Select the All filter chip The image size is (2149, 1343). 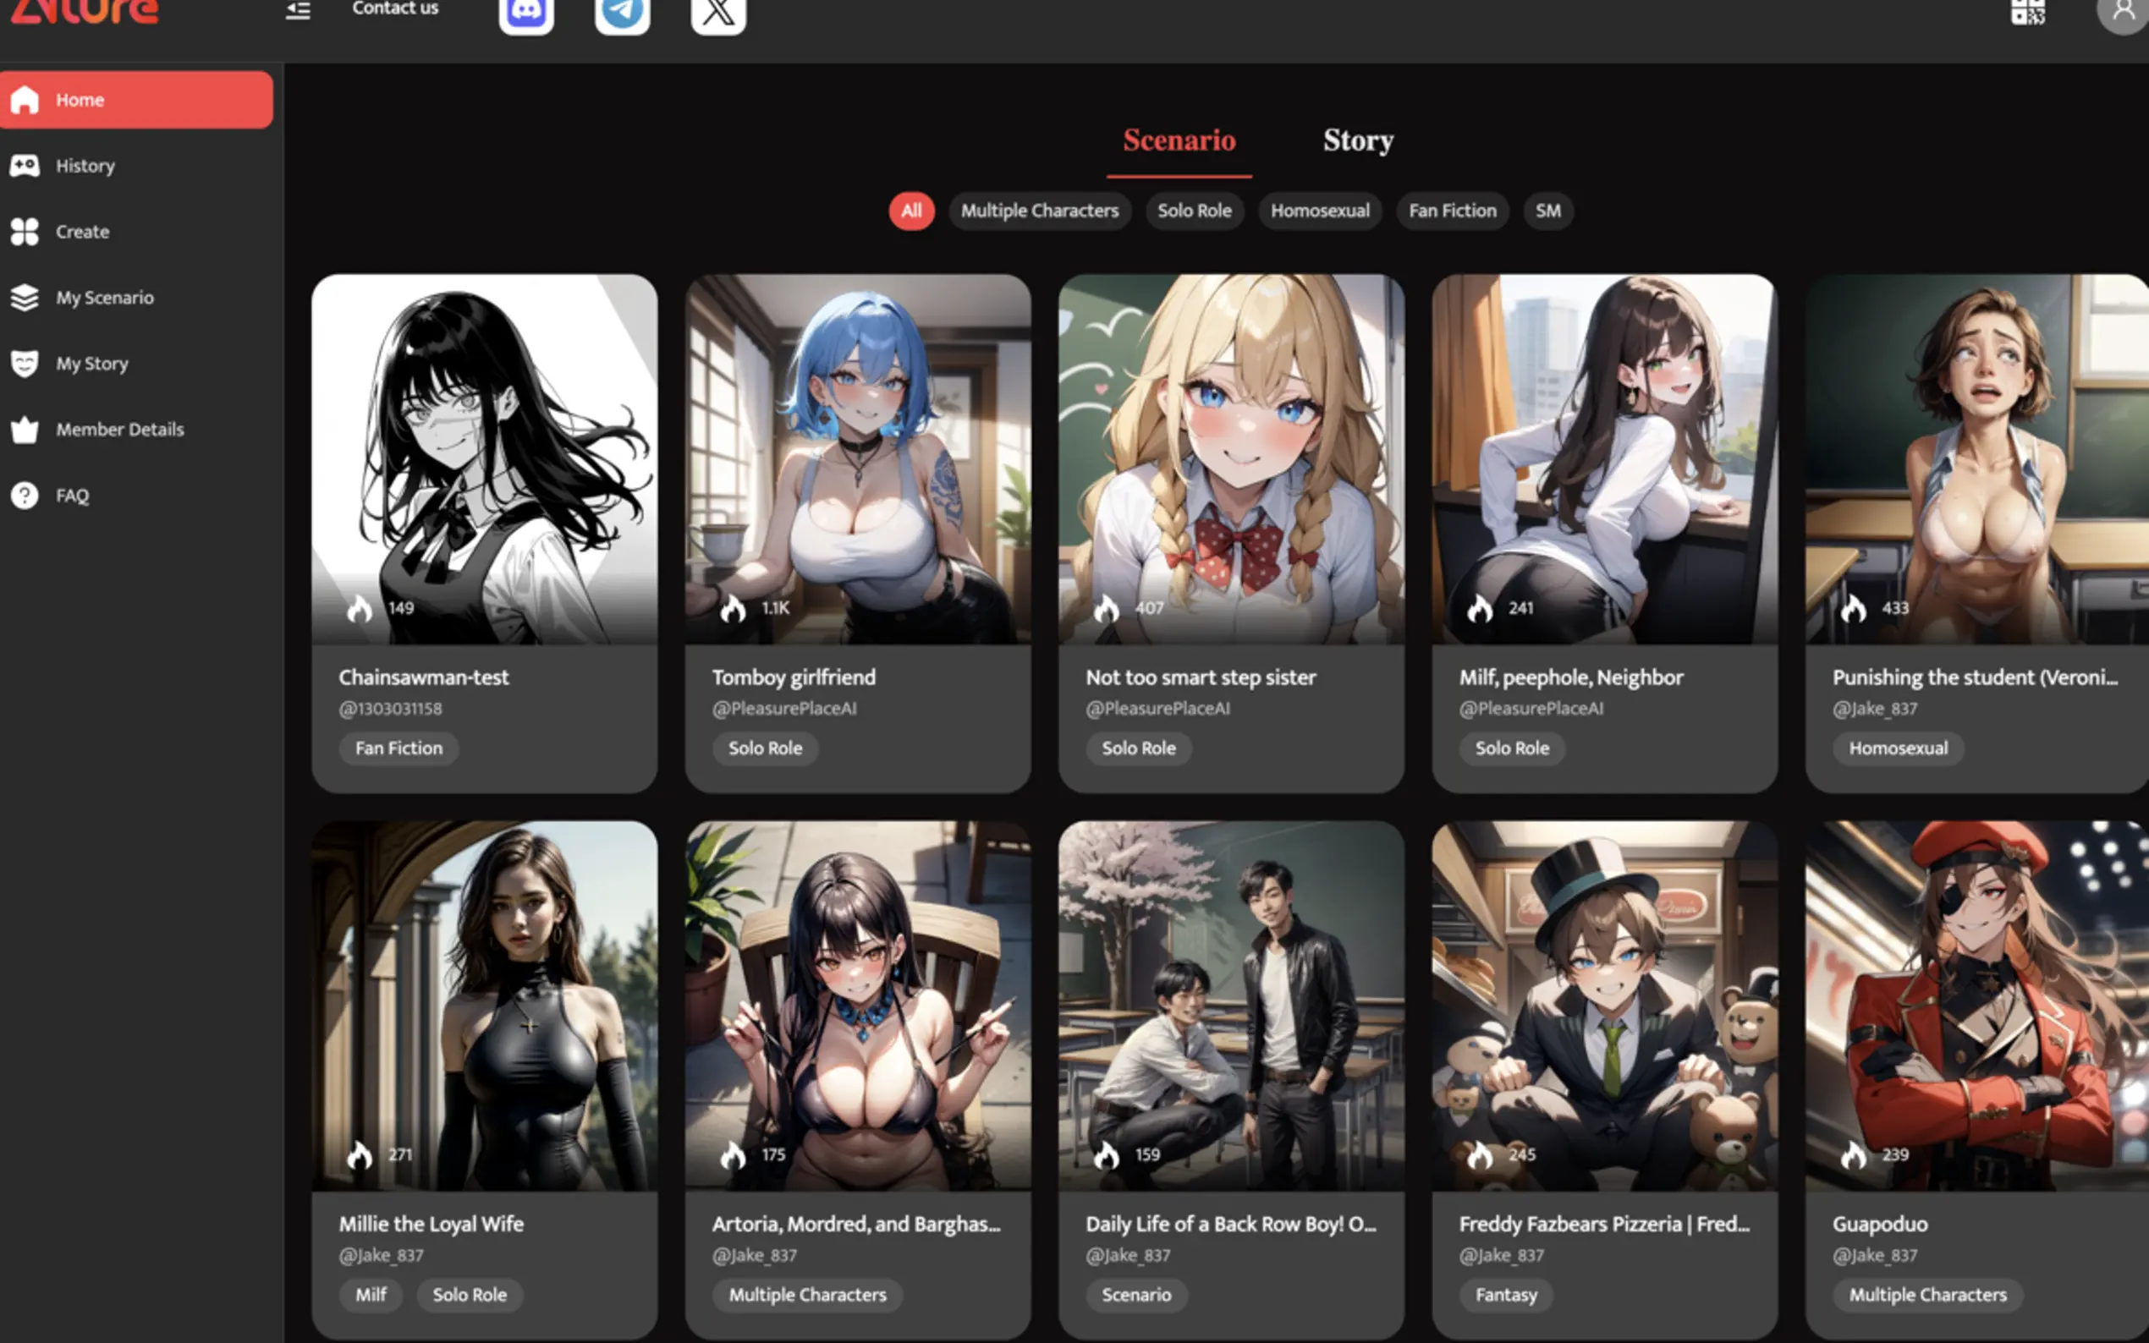[910, 211]
